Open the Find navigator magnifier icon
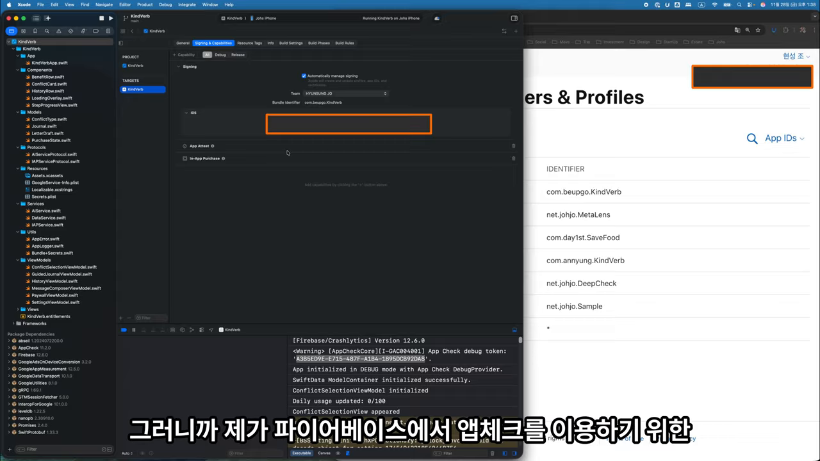Screen dimensions: 820x461 pyautogui.click(x=47, y=31)
